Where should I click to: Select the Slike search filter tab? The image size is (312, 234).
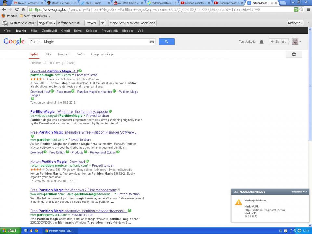(48, 54)
